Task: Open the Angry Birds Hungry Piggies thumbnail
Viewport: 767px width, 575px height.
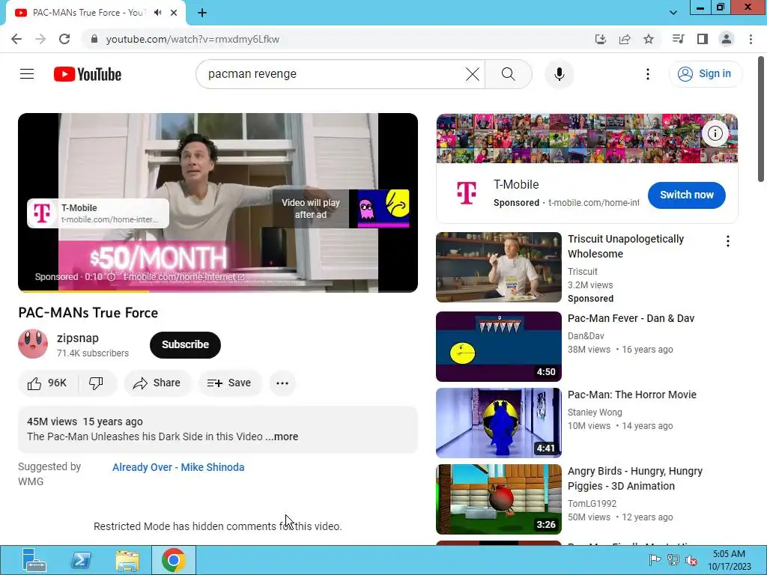Action: point(498,499)
